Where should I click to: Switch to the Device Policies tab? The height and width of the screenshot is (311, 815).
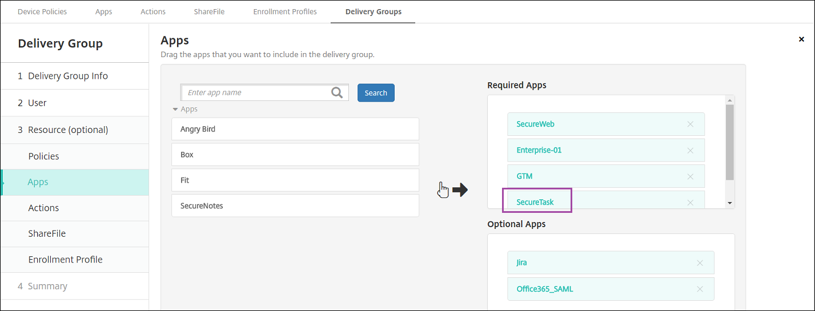42,11
